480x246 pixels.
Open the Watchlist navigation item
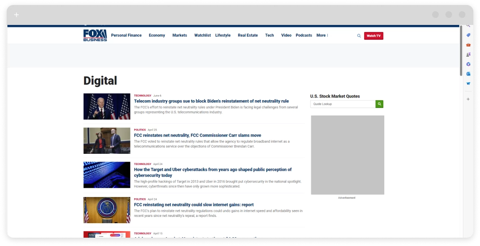[x=202, y=35]
